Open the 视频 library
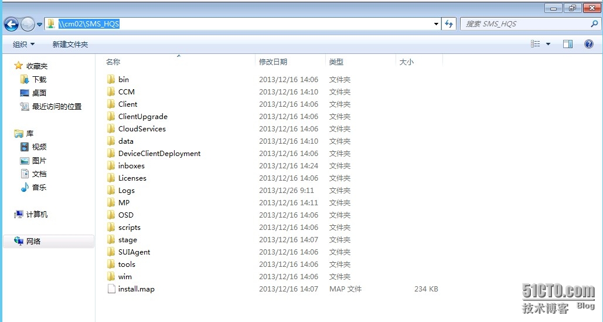The height and width of the screenshot is (322, 603). click(39, 147)
